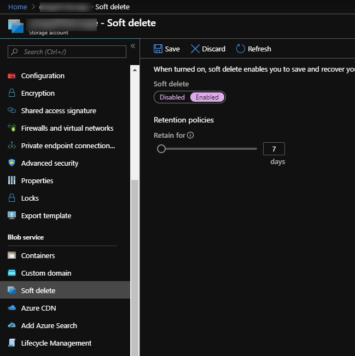Click the Export template icon
355x356 pixels.
point(12,216)
